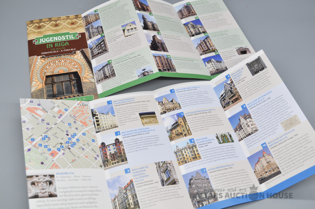
Task: Click the building photo for entry 1
Action: [x=105, y=119]
